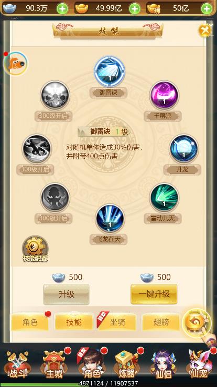Image resolution: width=217 pixels, height=387 pixels.
Task: Choose the 升龙 skill icon
Action: 184,149
